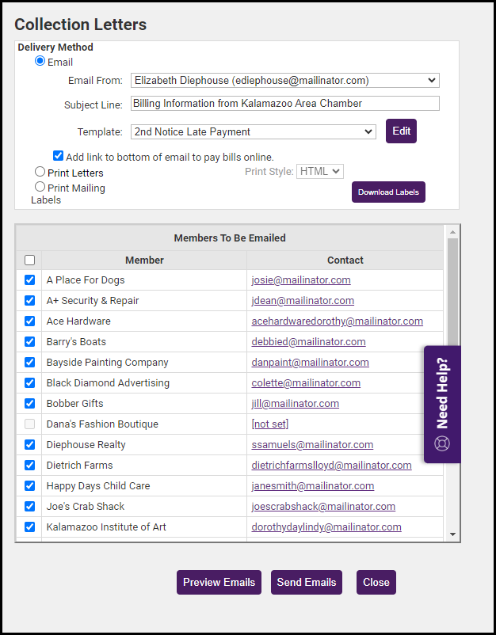Click the Edit template button
496x635 pixels.
tap(401, 131)
